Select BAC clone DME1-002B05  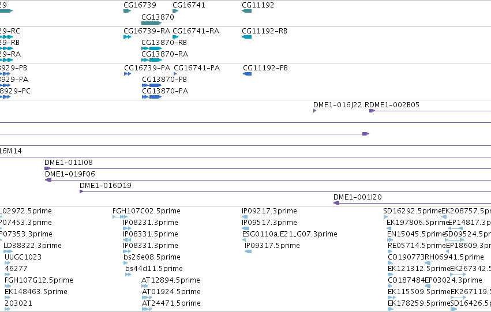395,105
